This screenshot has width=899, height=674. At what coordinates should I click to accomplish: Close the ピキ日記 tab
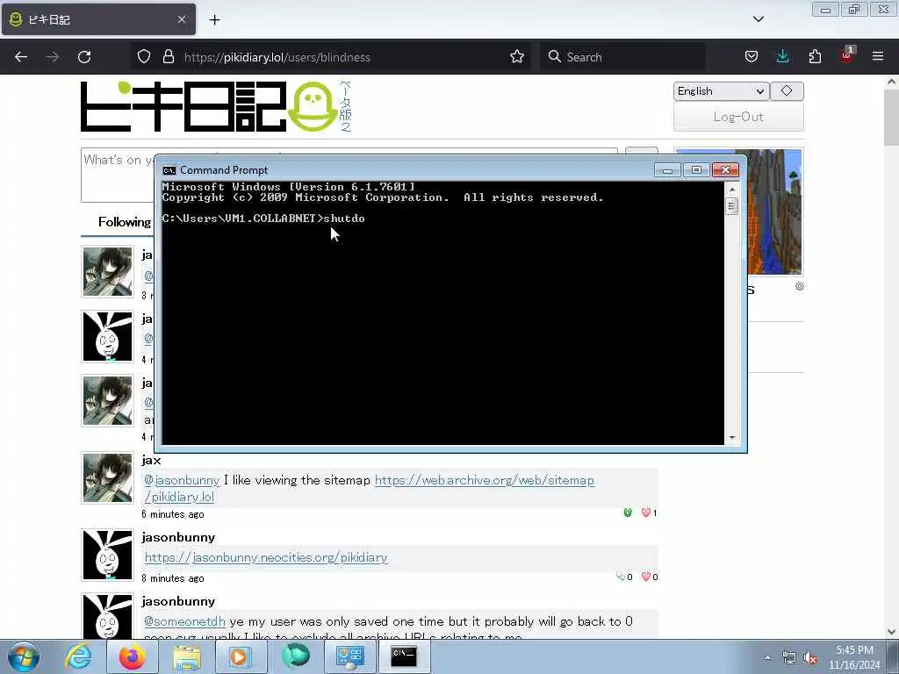[x=181, y=19]
